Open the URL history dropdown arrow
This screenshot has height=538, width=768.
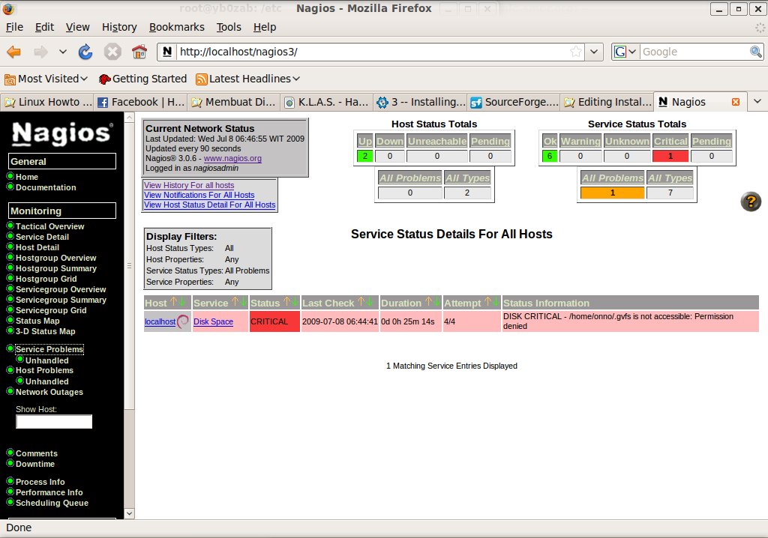point(595,52)
